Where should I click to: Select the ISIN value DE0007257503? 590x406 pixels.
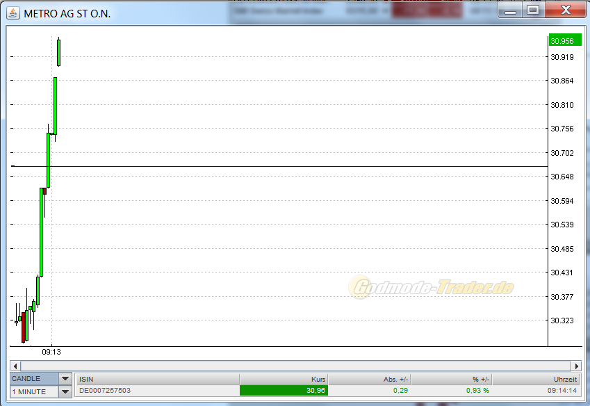pos(105,390)
